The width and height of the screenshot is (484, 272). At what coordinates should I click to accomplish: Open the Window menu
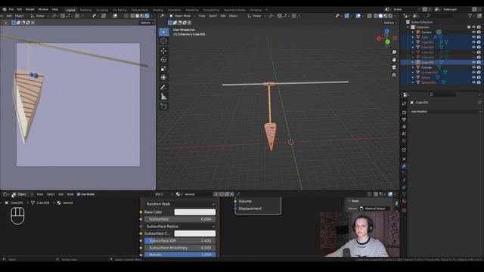tap(43, 10)
